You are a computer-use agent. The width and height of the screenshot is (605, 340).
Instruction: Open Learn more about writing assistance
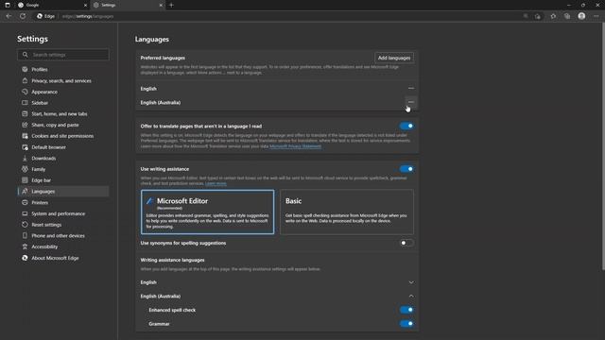pyautogui.click(x=216, y=183)
